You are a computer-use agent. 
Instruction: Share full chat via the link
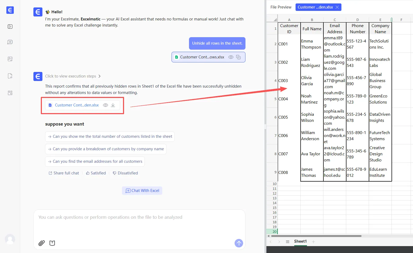tap(64, 173)
